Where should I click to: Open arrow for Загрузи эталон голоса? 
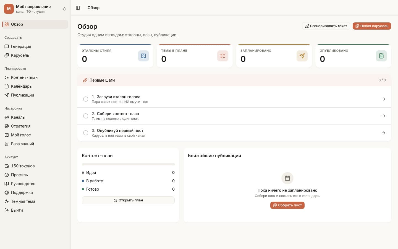[x=384, y=99]
